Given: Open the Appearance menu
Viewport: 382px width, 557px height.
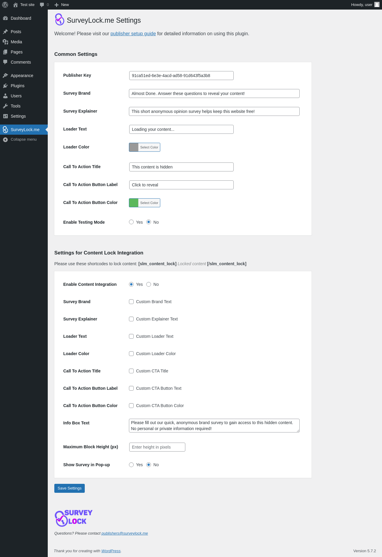Looking at the screenshot, I should tap(22, 76).
